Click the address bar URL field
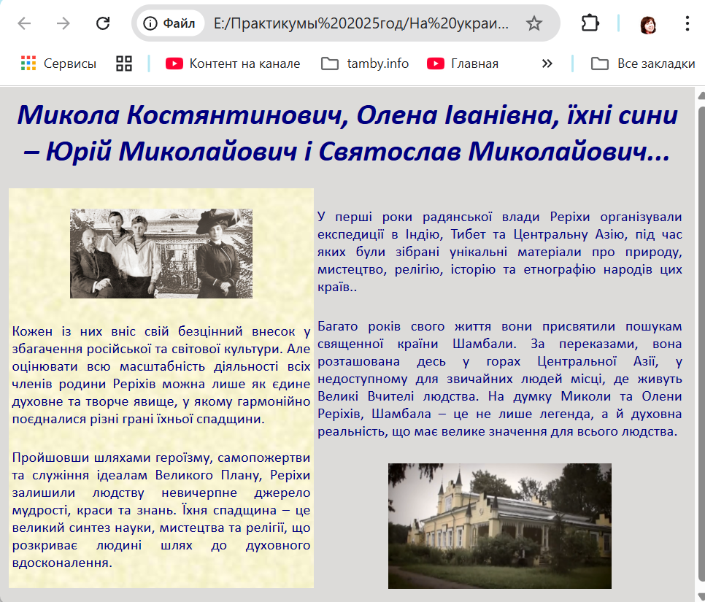This screenshot has width=705, height=602. pyautogui.click(x=361, y=23)
